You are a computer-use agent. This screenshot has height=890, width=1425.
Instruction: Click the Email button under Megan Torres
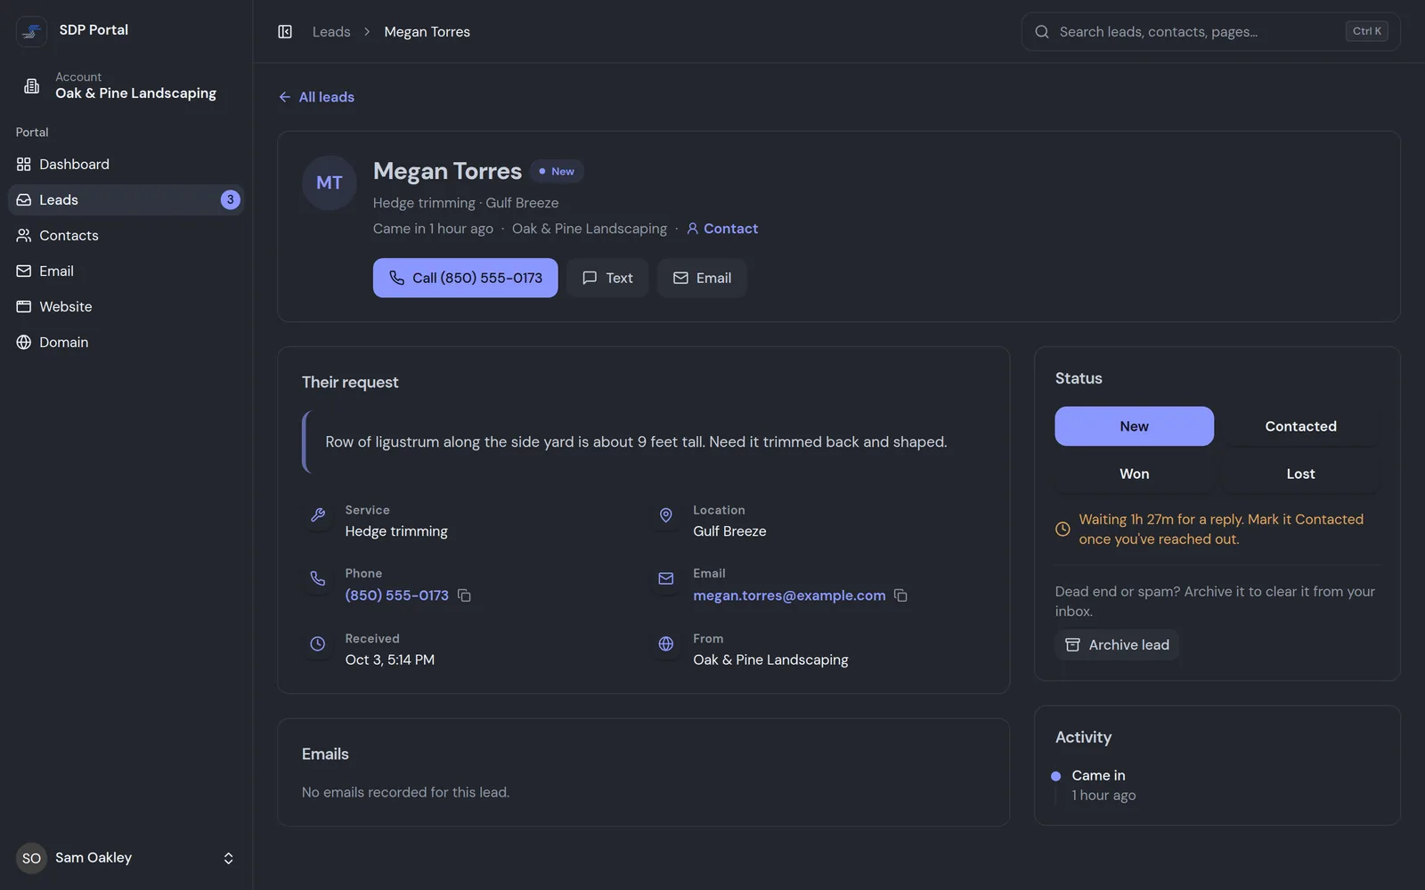click(x=702, y=278)
